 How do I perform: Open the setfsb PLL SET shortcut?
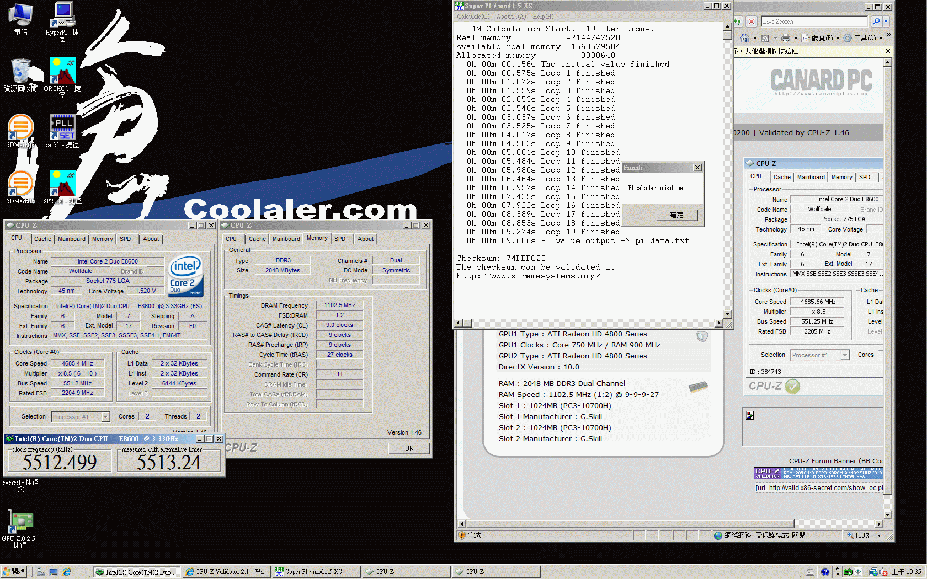(x=62, y=126)
